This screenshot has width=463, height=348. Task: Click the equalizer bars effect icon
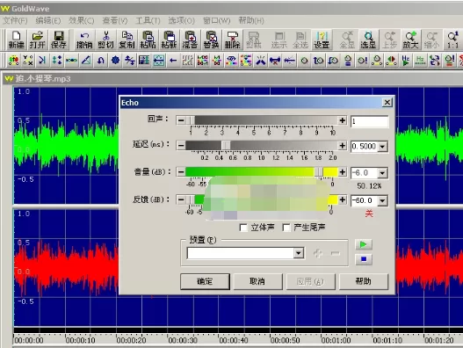187,61
